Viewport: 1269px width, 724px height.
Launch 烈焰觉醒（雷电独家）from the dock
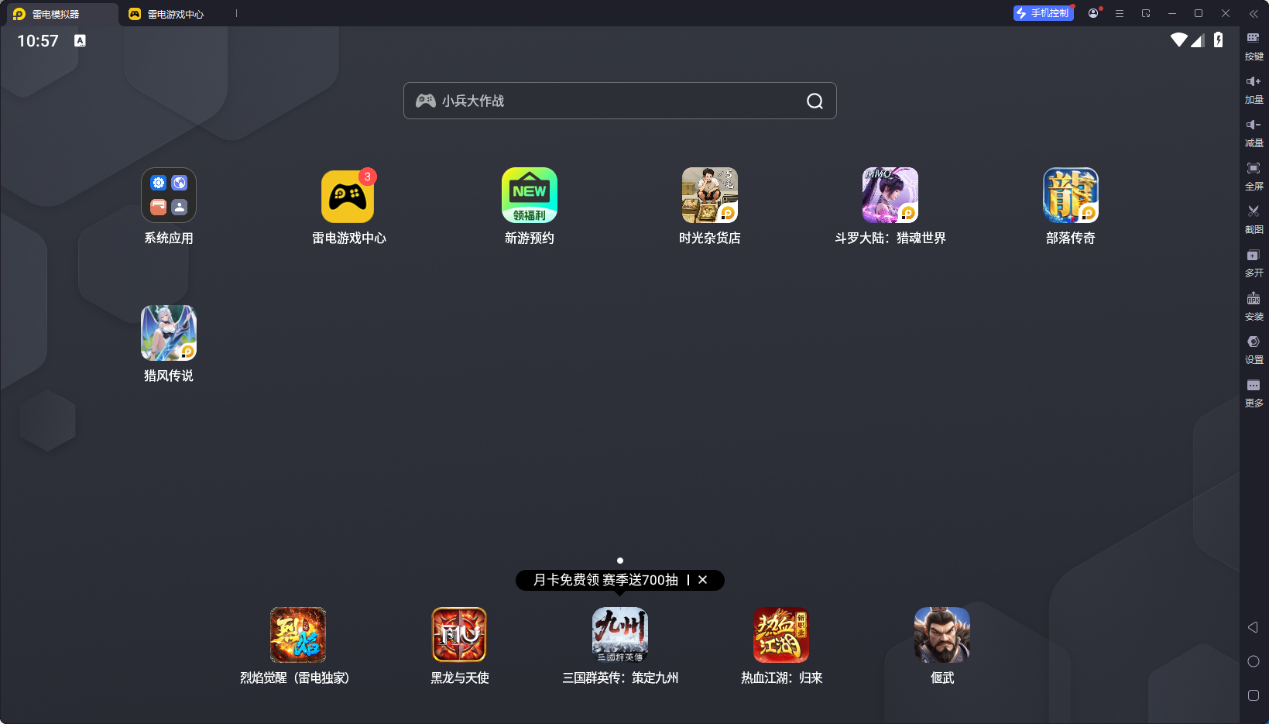click(x=298, y=635)
